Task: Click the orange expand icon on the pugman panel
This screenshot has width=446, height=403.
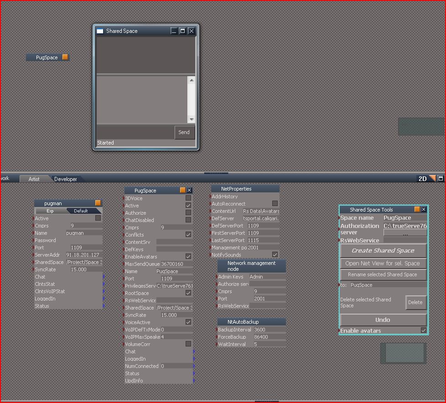Action: tap(98, 203)
